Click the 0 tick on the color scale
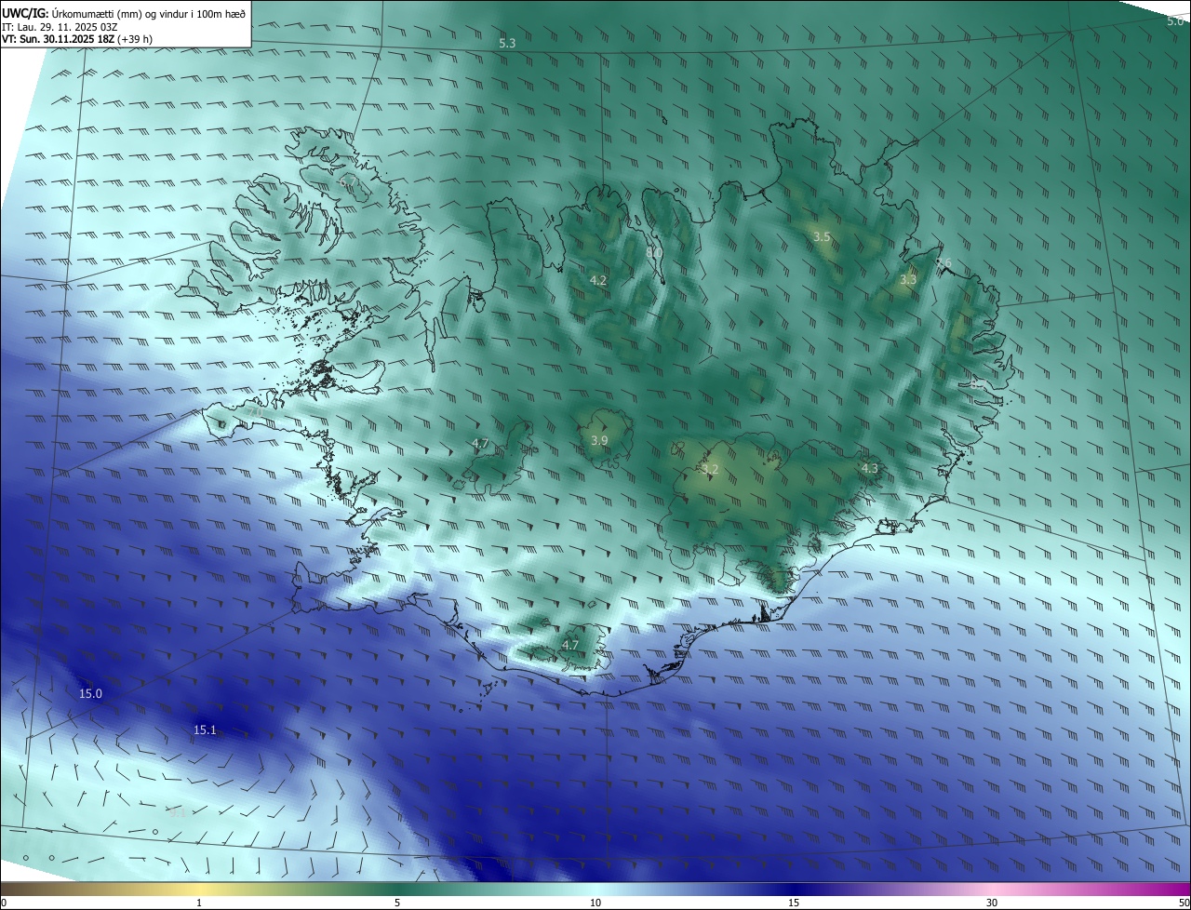Image resolution: width=1191 pixels, height=910 pixels. [4, 903]
